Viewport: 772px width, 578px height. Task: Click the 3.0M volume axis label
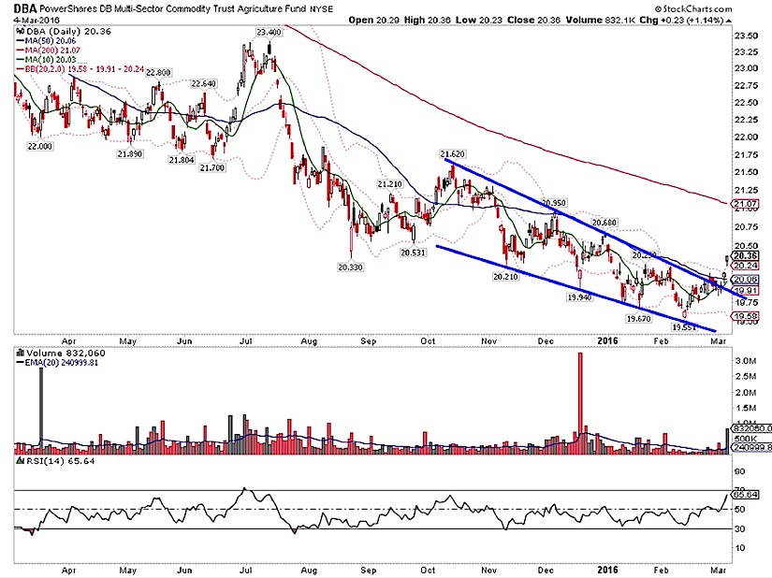pos(746,361)
